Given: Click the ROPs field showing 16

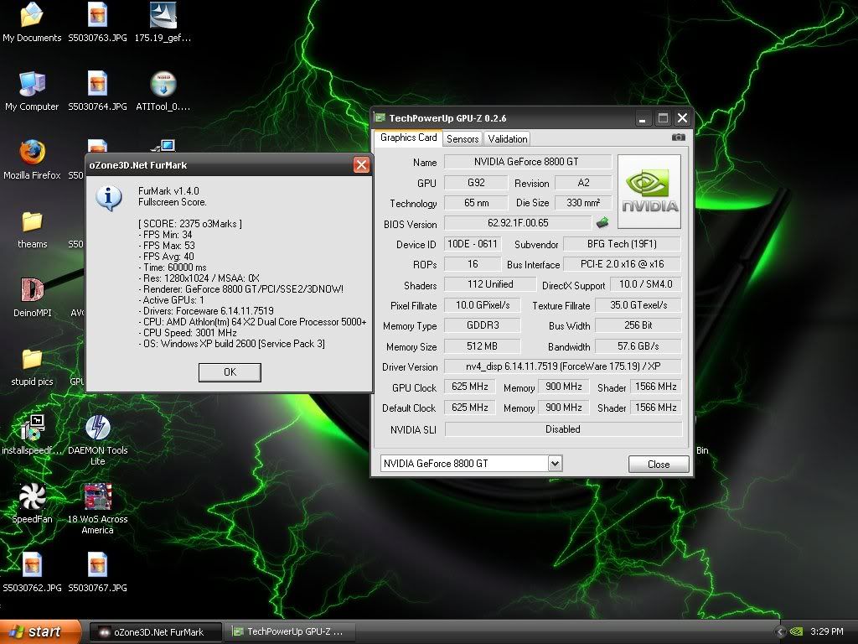Looking at the screenshot, I should coord(473,264).
